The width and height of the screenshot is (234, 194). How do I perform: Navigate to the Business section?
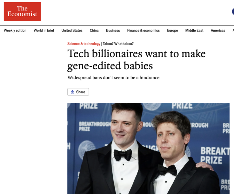pos(113,31)
